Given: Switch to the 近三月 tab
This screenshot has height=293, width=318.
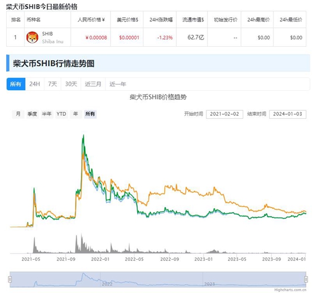Looking at the screenshot, I should (x=93, y=84).
